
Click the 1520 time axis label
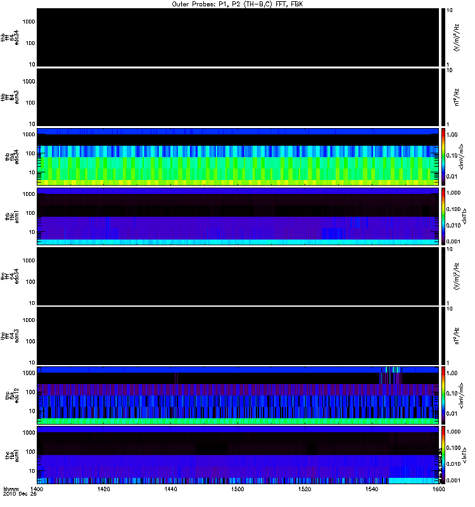[305, 489]
